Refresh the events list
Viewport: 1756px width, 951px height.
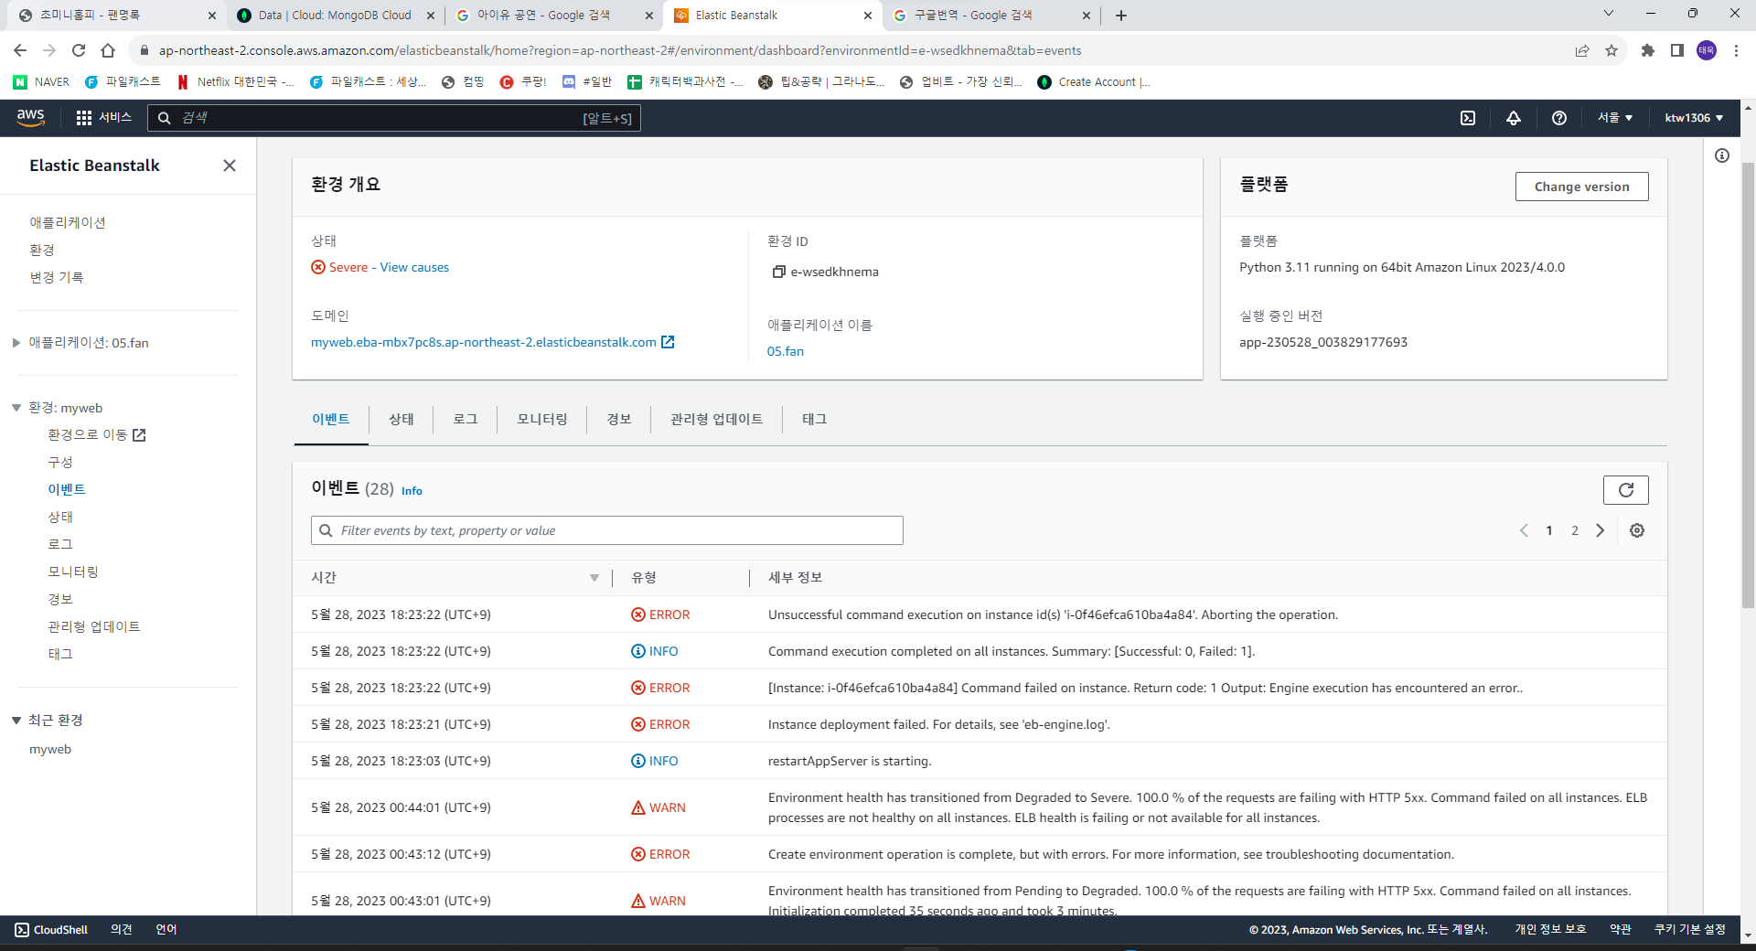[x=1625, y=490]
